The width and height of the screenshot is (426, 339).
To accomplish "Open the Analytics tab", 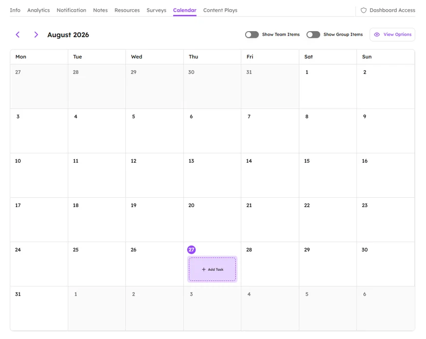I will click(38, 10).
